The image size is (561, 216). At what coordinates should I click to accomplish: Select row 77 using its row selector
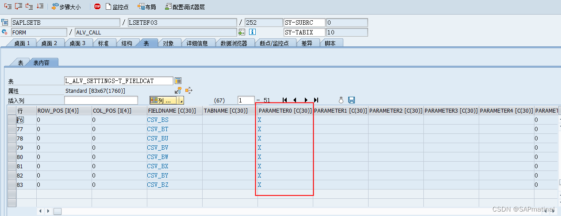click(12, 129)
